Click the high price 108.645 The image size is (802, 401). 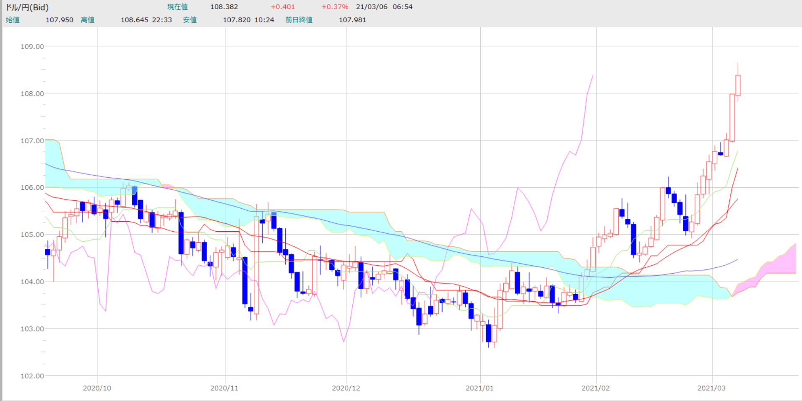click(x=135, y=20)
